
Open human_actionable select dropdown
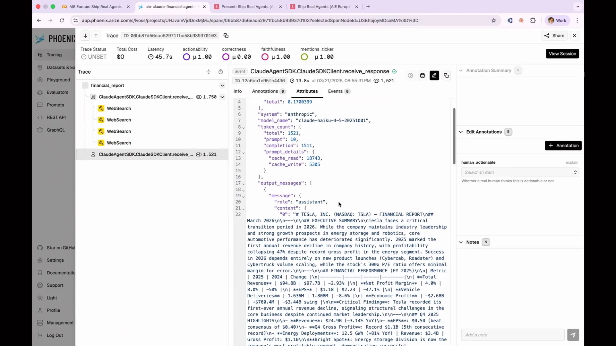pyautogui.click(x=520, y=172)
